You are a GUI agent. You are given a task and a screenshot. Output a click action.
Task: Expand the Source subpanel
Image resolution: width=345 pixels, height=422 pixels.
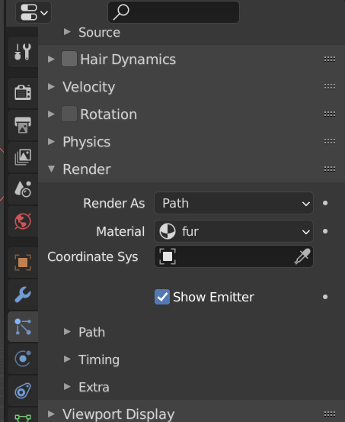(x=67, y=32)
